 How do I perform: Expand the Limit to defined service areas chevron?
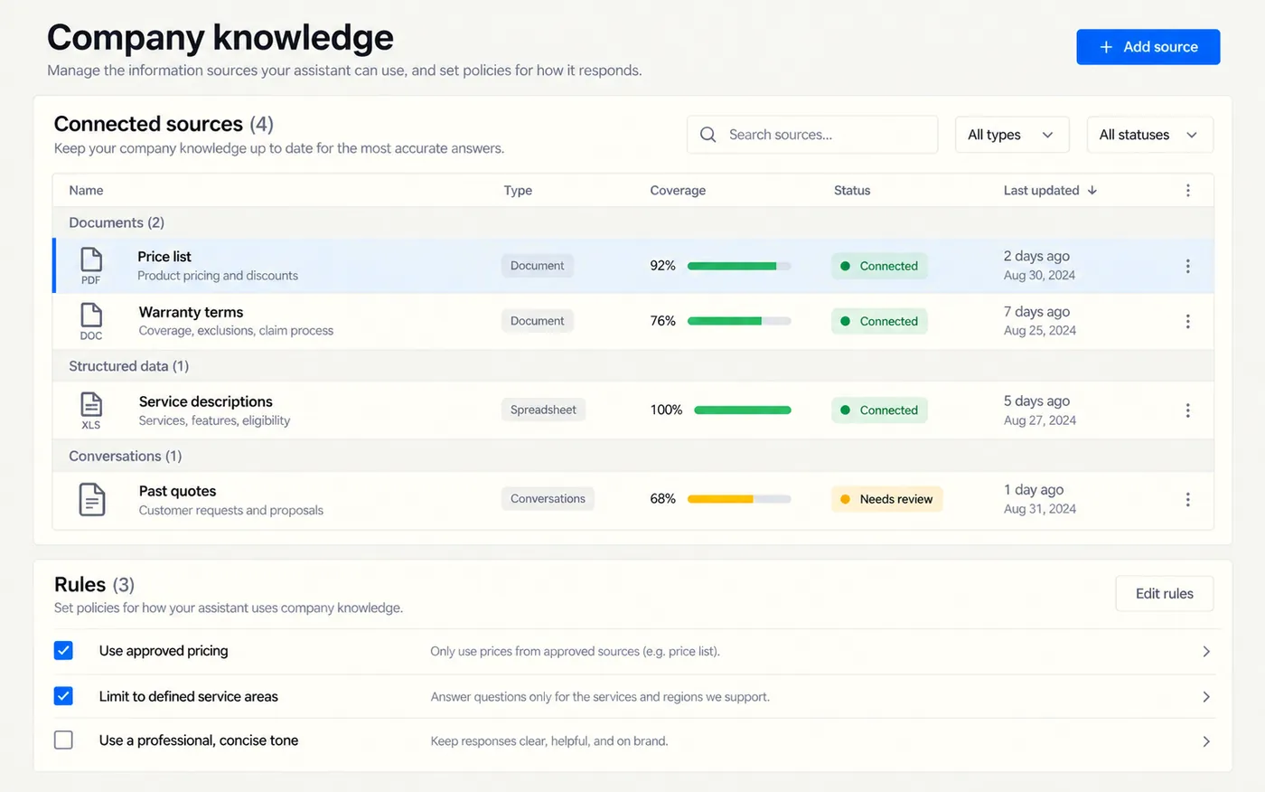coord(1206,696)
